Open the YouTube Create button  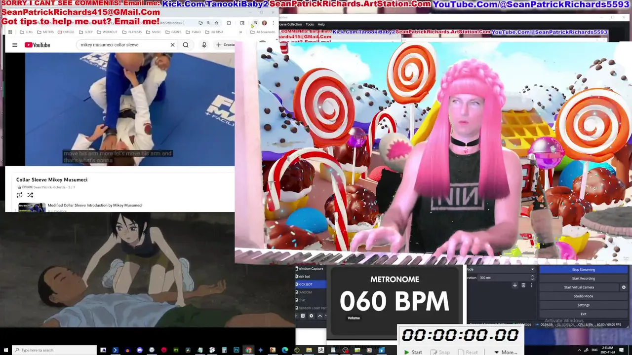pyautogui.click(x=226, y=45)
